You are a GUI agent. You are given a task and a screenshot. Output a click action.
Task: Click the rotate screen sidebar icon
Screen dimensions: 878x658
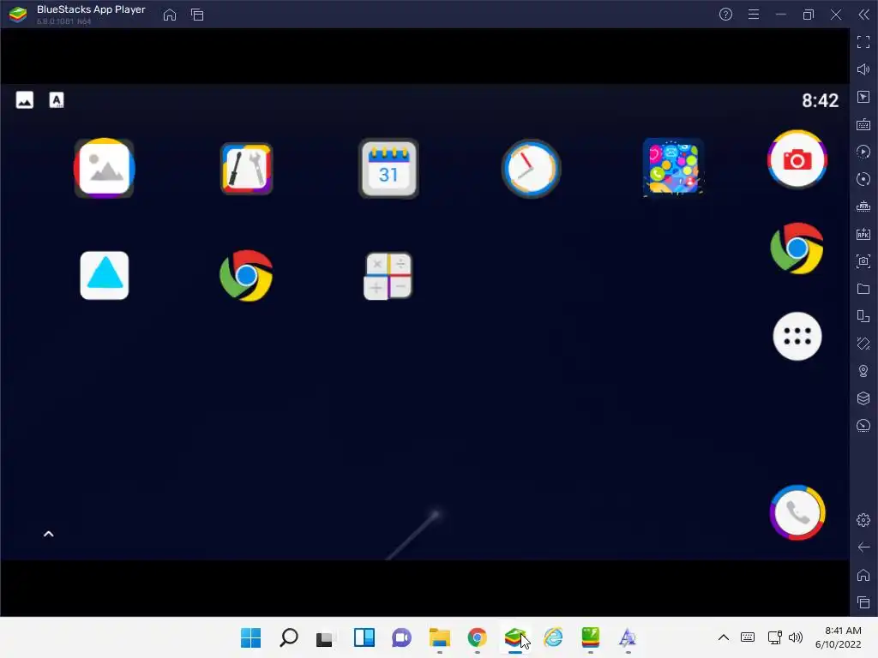point(863,316)
